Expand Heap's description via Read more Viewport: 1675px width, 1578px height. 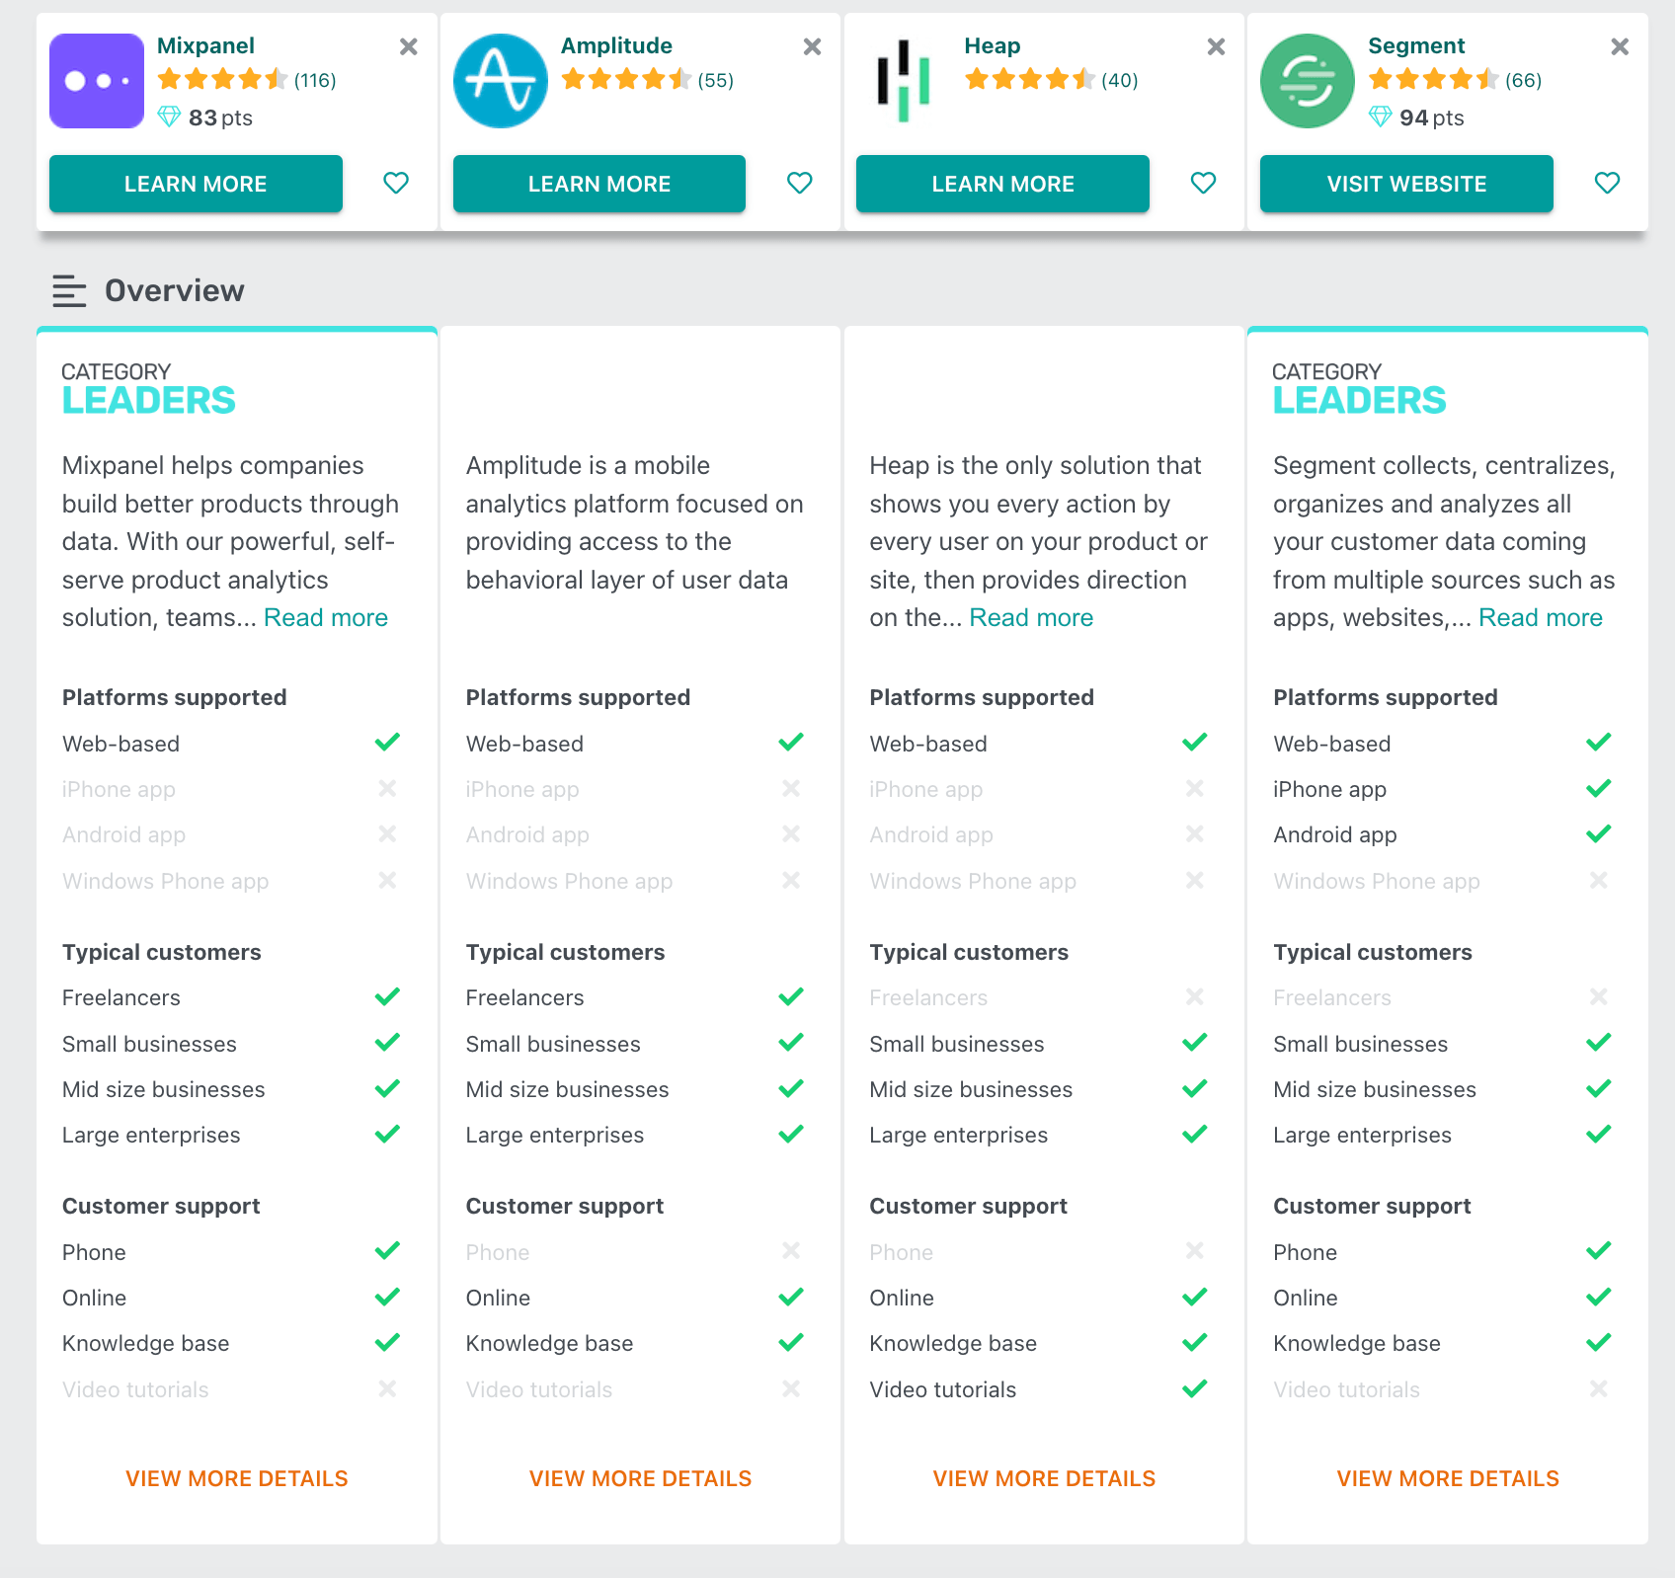pos(1031,617)
